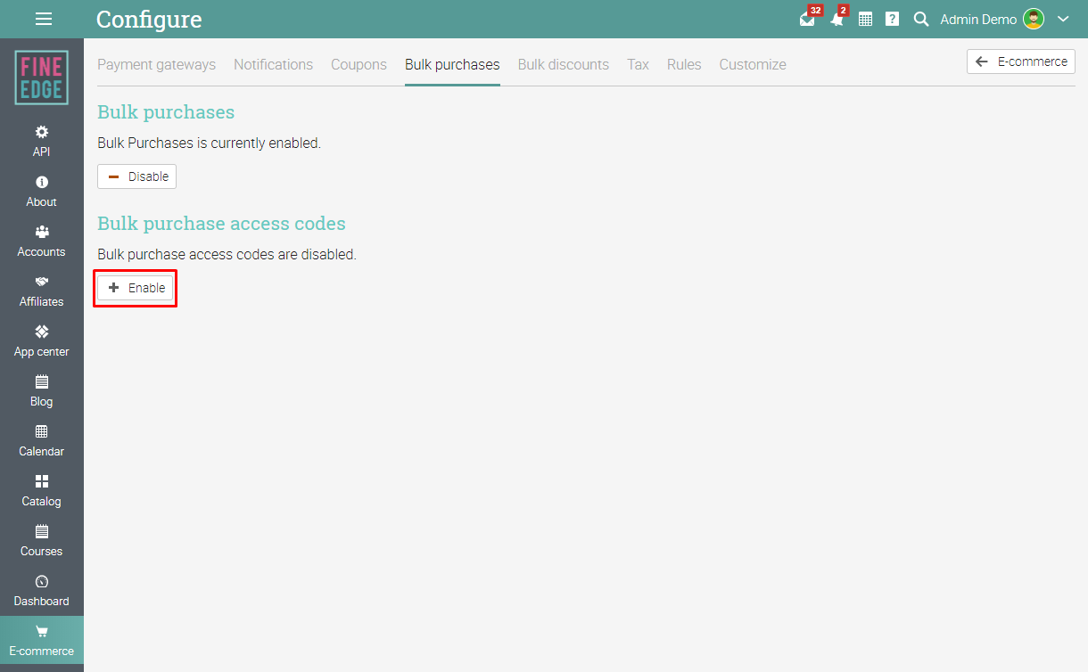Open Affiliates in the sidebar
This screenshot has height=672, width=1088.
[42, 291]
